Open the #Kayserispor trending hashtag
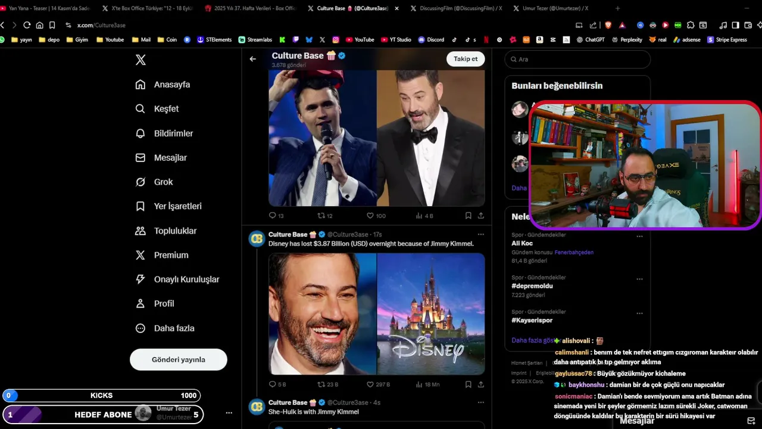 532,321
